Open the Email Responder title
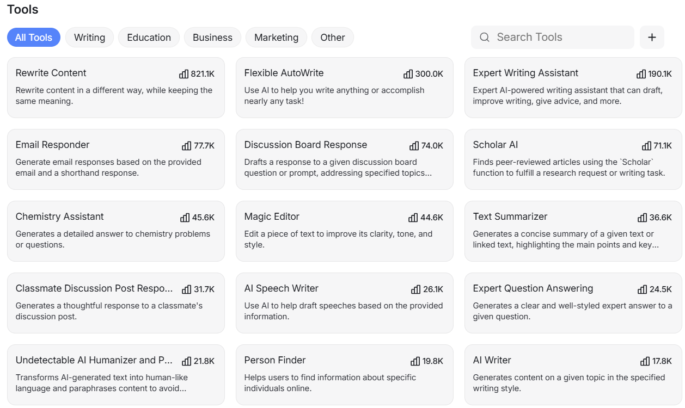This screenshot has height=408, width=685. click(53, 145)
